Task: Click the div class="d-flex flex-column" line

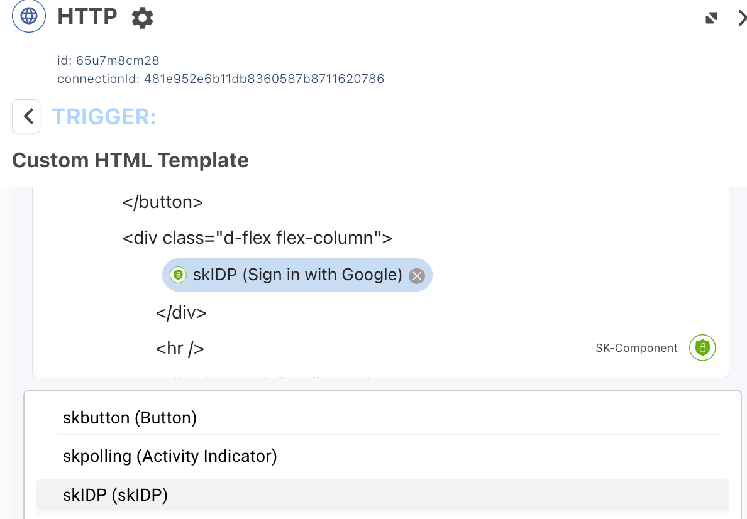Action: click(x=257, y=238)
